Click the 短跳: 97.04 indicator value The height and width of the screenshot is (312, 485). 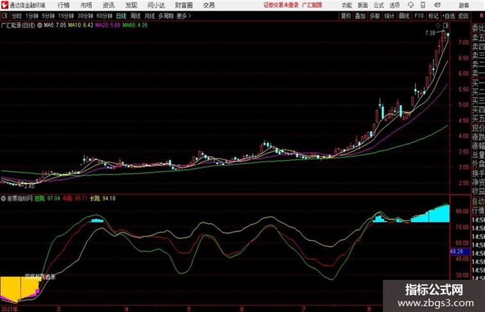(47, 198)
